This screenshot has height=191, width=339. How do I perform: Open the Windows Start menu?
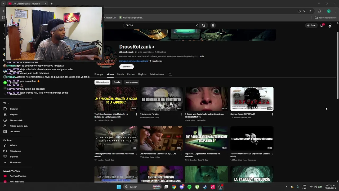(119, 187)
